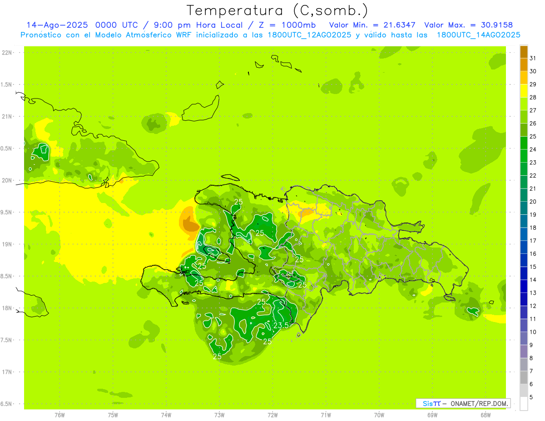Pick the lime colorbar swatch between 27 and 28
Viewport: 545px width, 421px height.
(x=524, y=104)
